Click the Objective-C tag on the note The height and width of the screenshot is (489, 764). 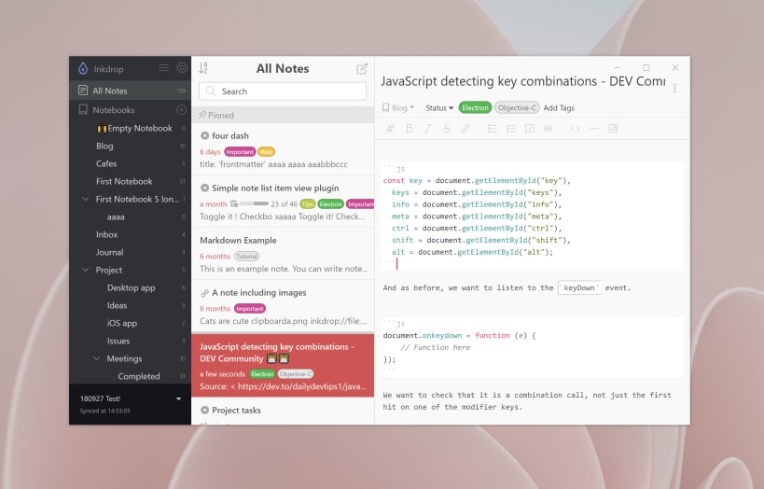click(517, 107)
